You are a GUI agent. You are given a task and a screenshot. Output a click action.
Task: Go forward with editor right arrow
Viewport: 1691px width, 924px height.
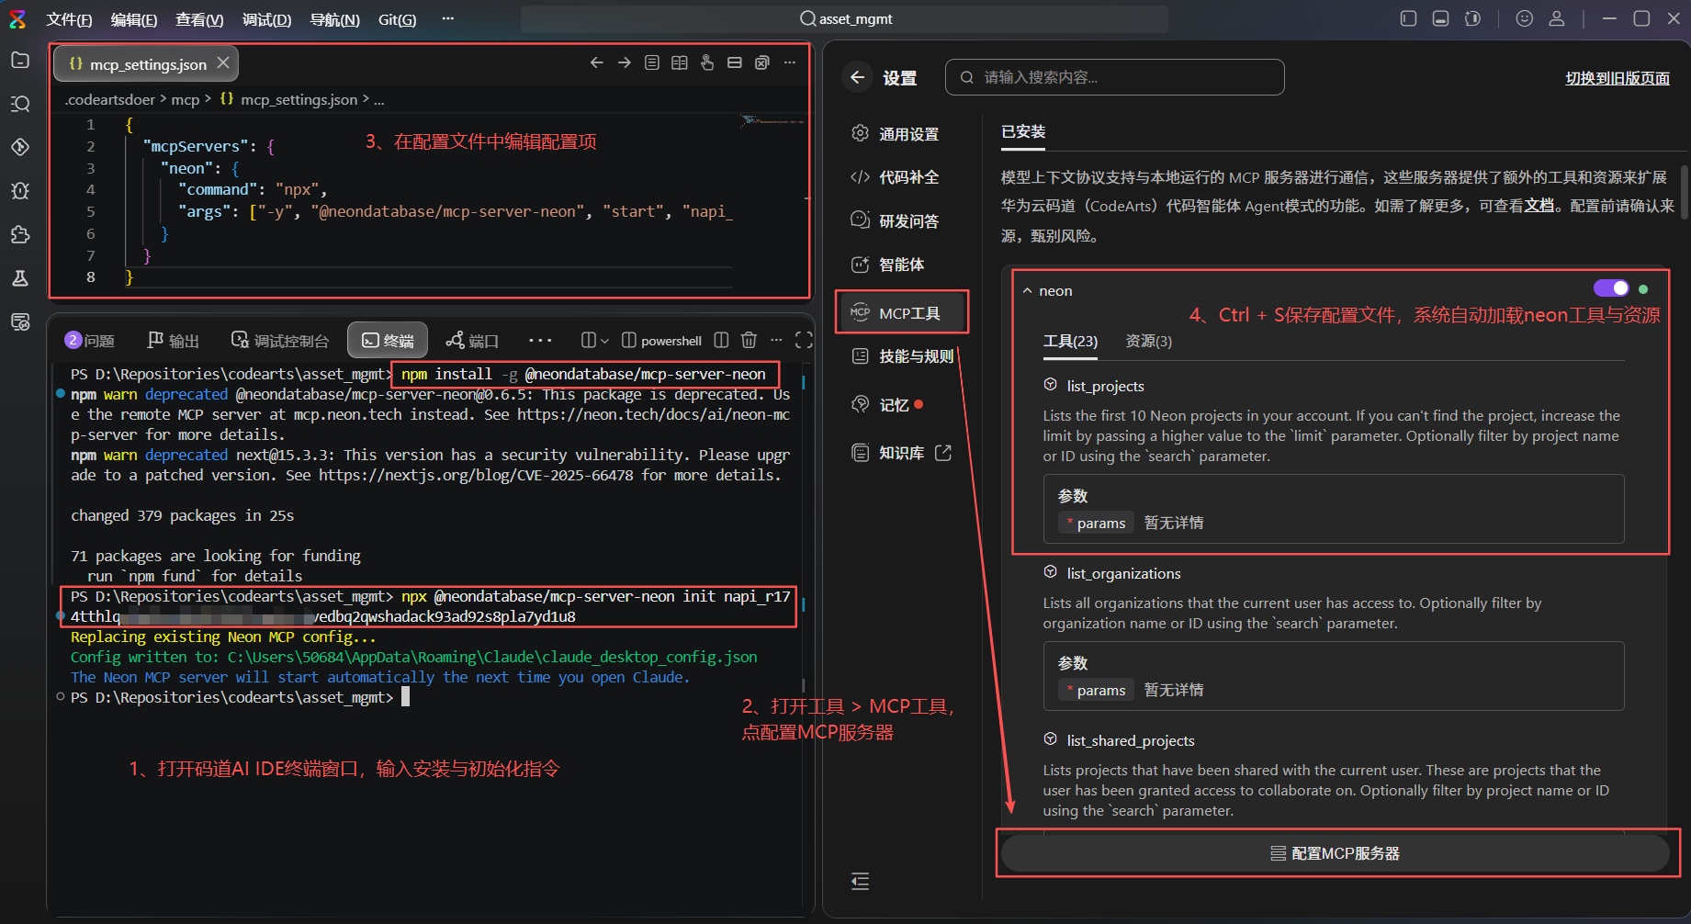pos(625,62)
